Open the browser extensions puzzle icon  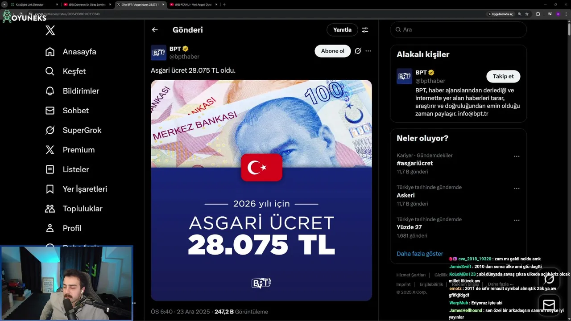[538, 14]
